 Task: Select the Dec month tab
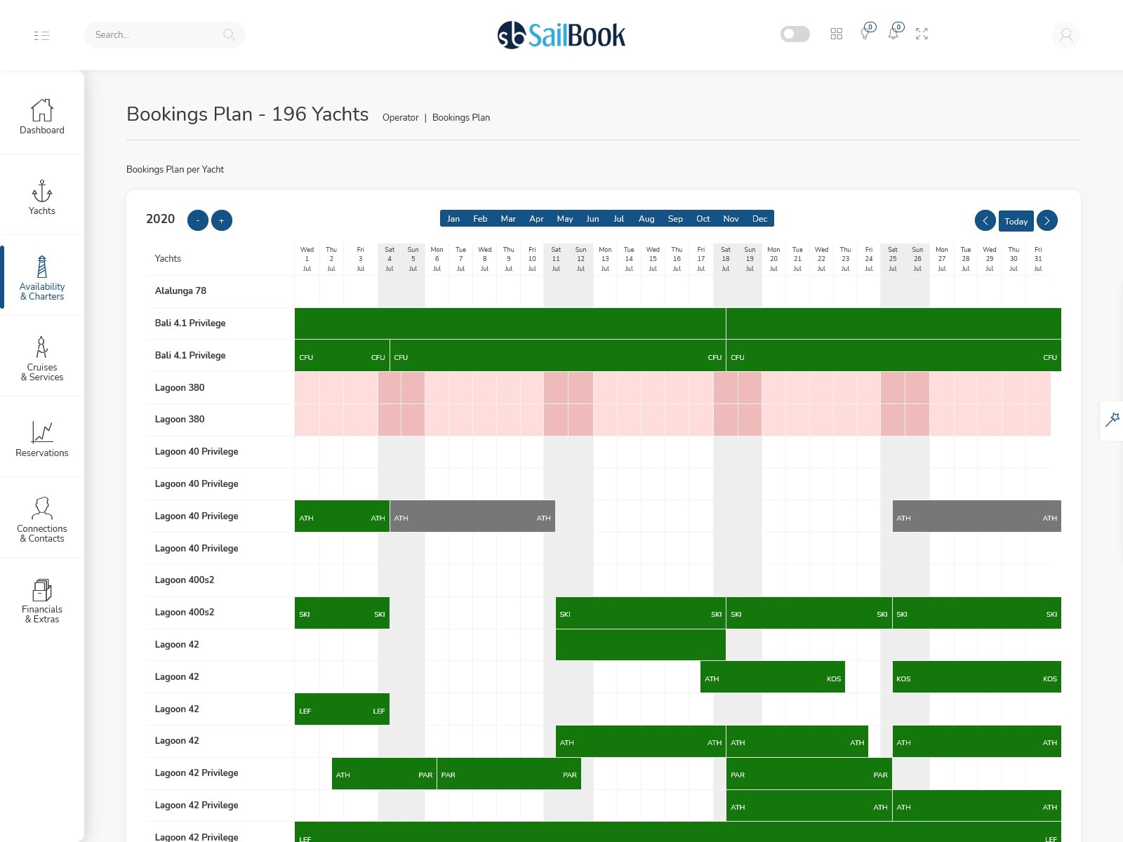759,219
